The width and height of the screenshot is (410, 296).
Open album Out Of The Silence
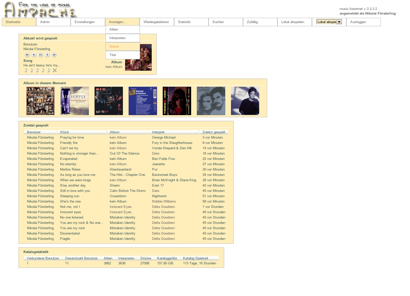coord(124,154)
